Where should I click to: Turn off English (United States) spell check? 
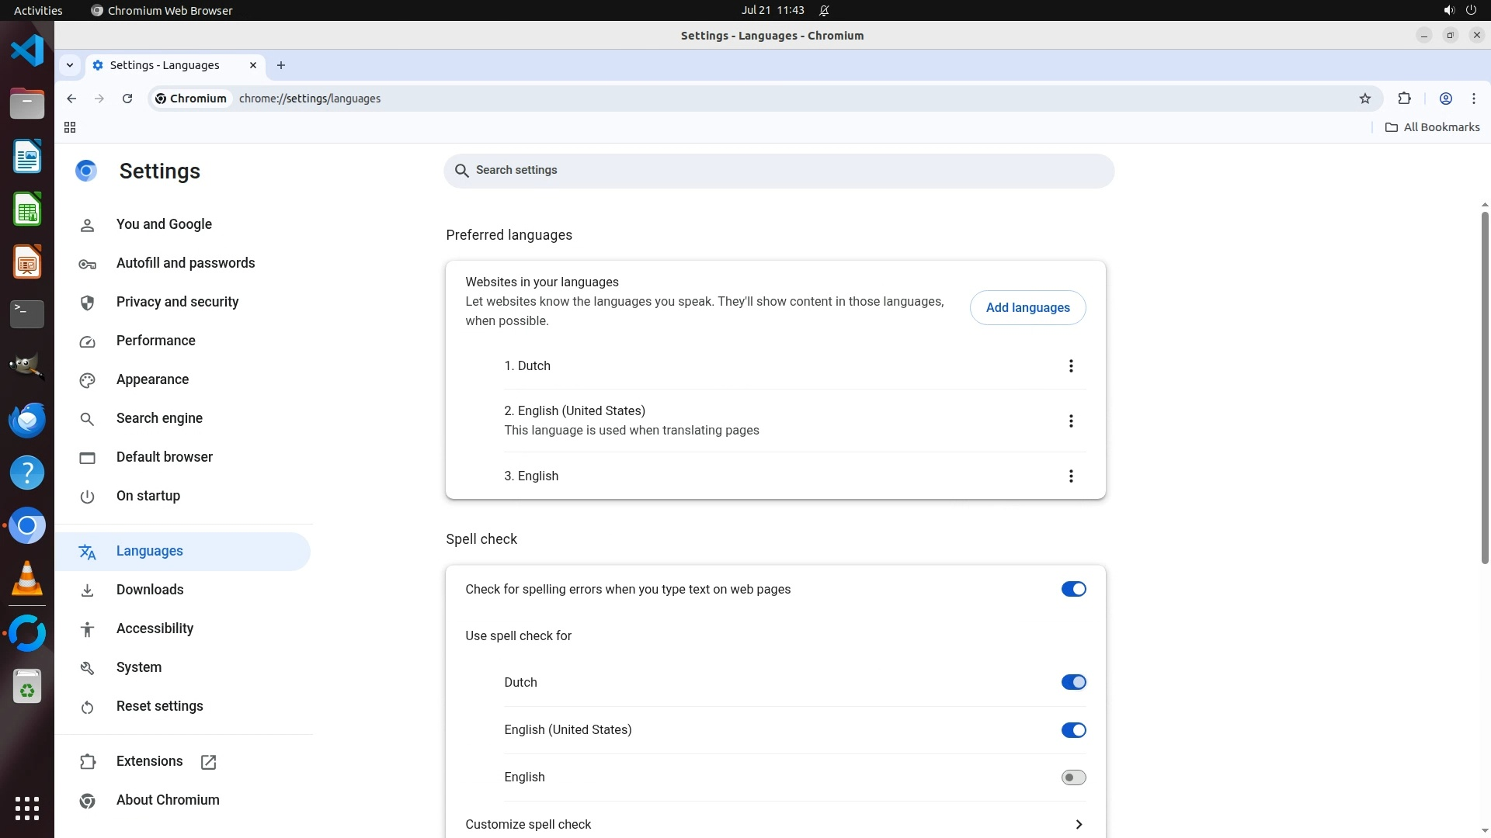(1073, 730)
